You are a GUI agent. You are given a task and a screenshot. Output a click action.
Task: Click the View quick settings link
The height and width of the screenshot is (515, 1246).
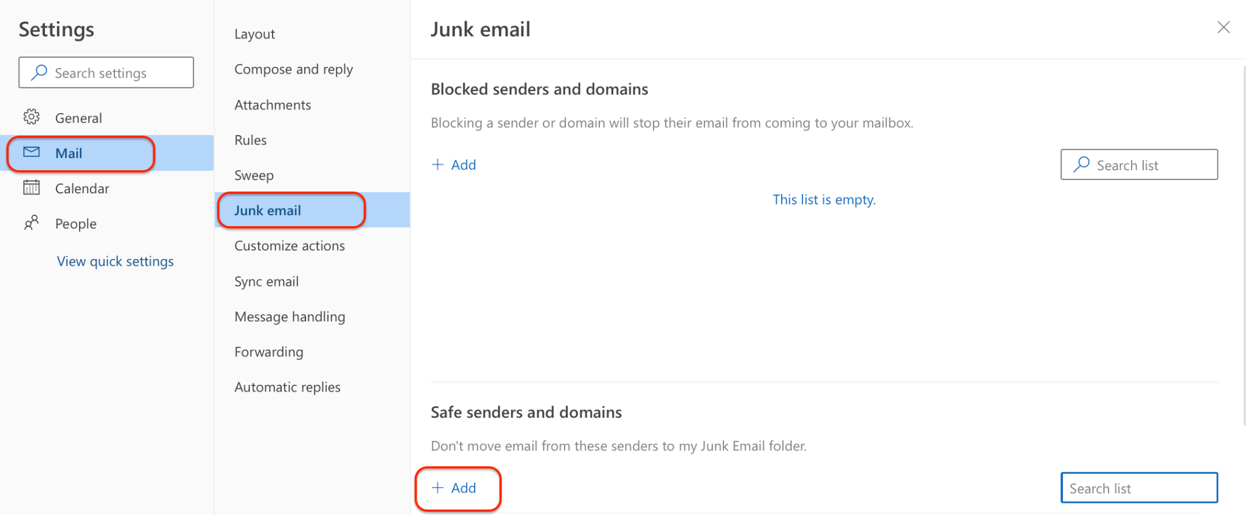point(115,261)
